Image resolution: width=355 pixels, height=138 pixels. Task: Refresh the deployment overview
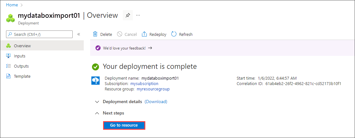pyautogui.click(x=182, y=34)
